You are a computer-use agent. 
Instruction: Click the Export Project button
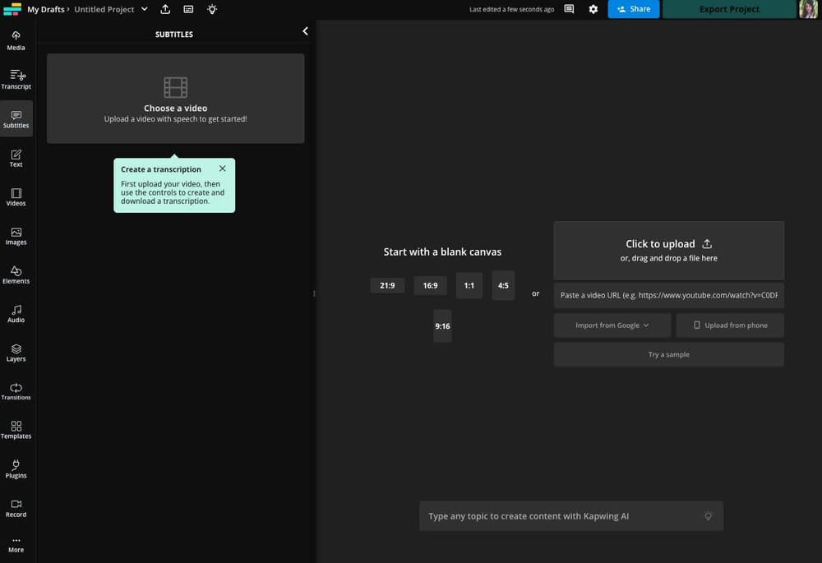[x=728, y=9]
